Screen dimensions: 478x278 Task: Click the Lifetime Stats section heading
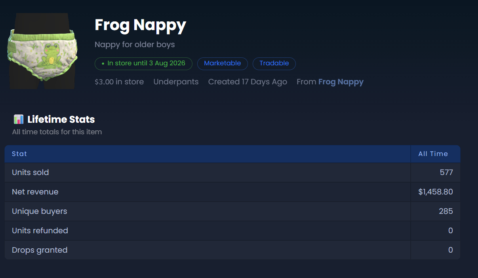61,119
